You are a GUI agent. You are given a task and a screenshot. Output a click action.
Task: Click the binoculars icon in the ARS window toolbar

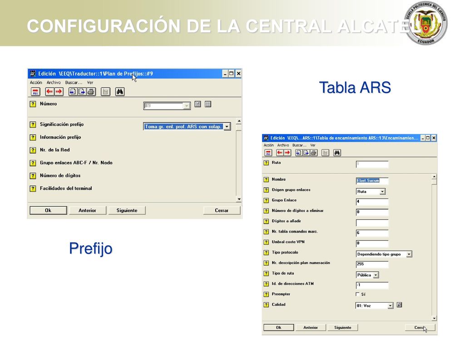[x=337, y=153]
